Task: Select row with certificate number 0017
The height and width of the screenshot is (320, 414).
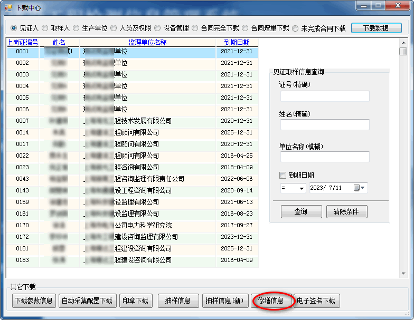Action: pos(133,144)
